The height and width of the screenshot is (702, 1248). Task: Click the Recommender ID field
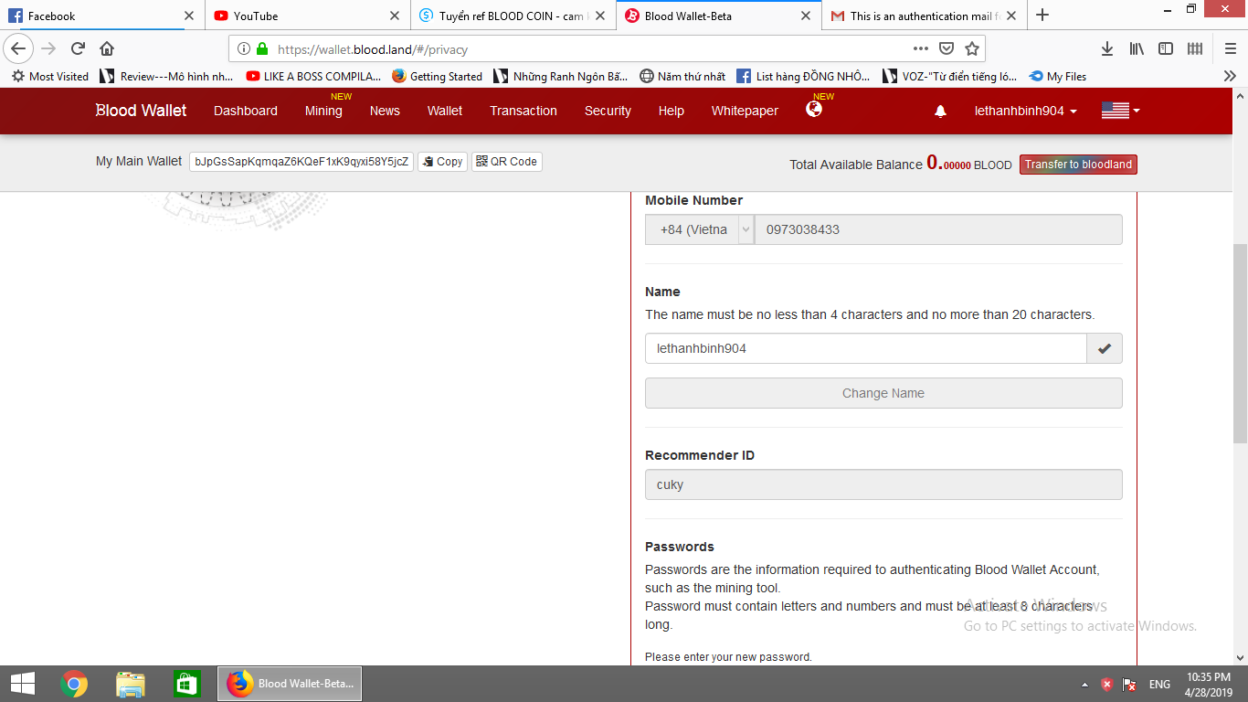pyautogui.click(x=883, y=484)
